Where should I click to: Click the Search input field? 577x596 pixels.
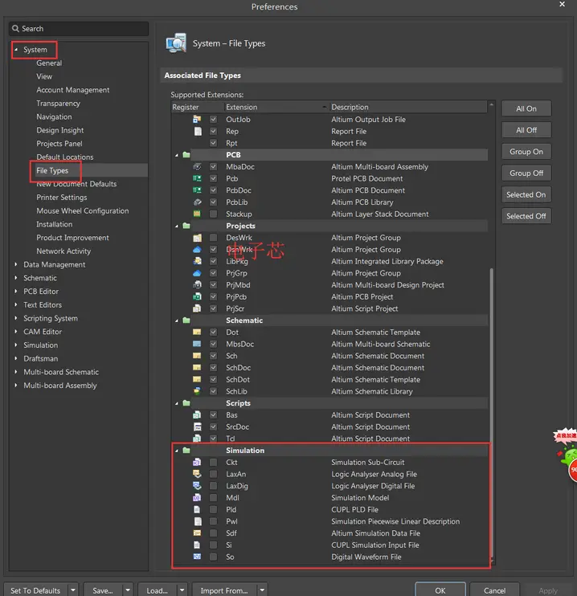79,28
